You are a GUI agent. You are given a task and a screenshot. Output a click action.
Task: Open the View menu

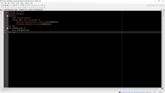coord(9,3)
